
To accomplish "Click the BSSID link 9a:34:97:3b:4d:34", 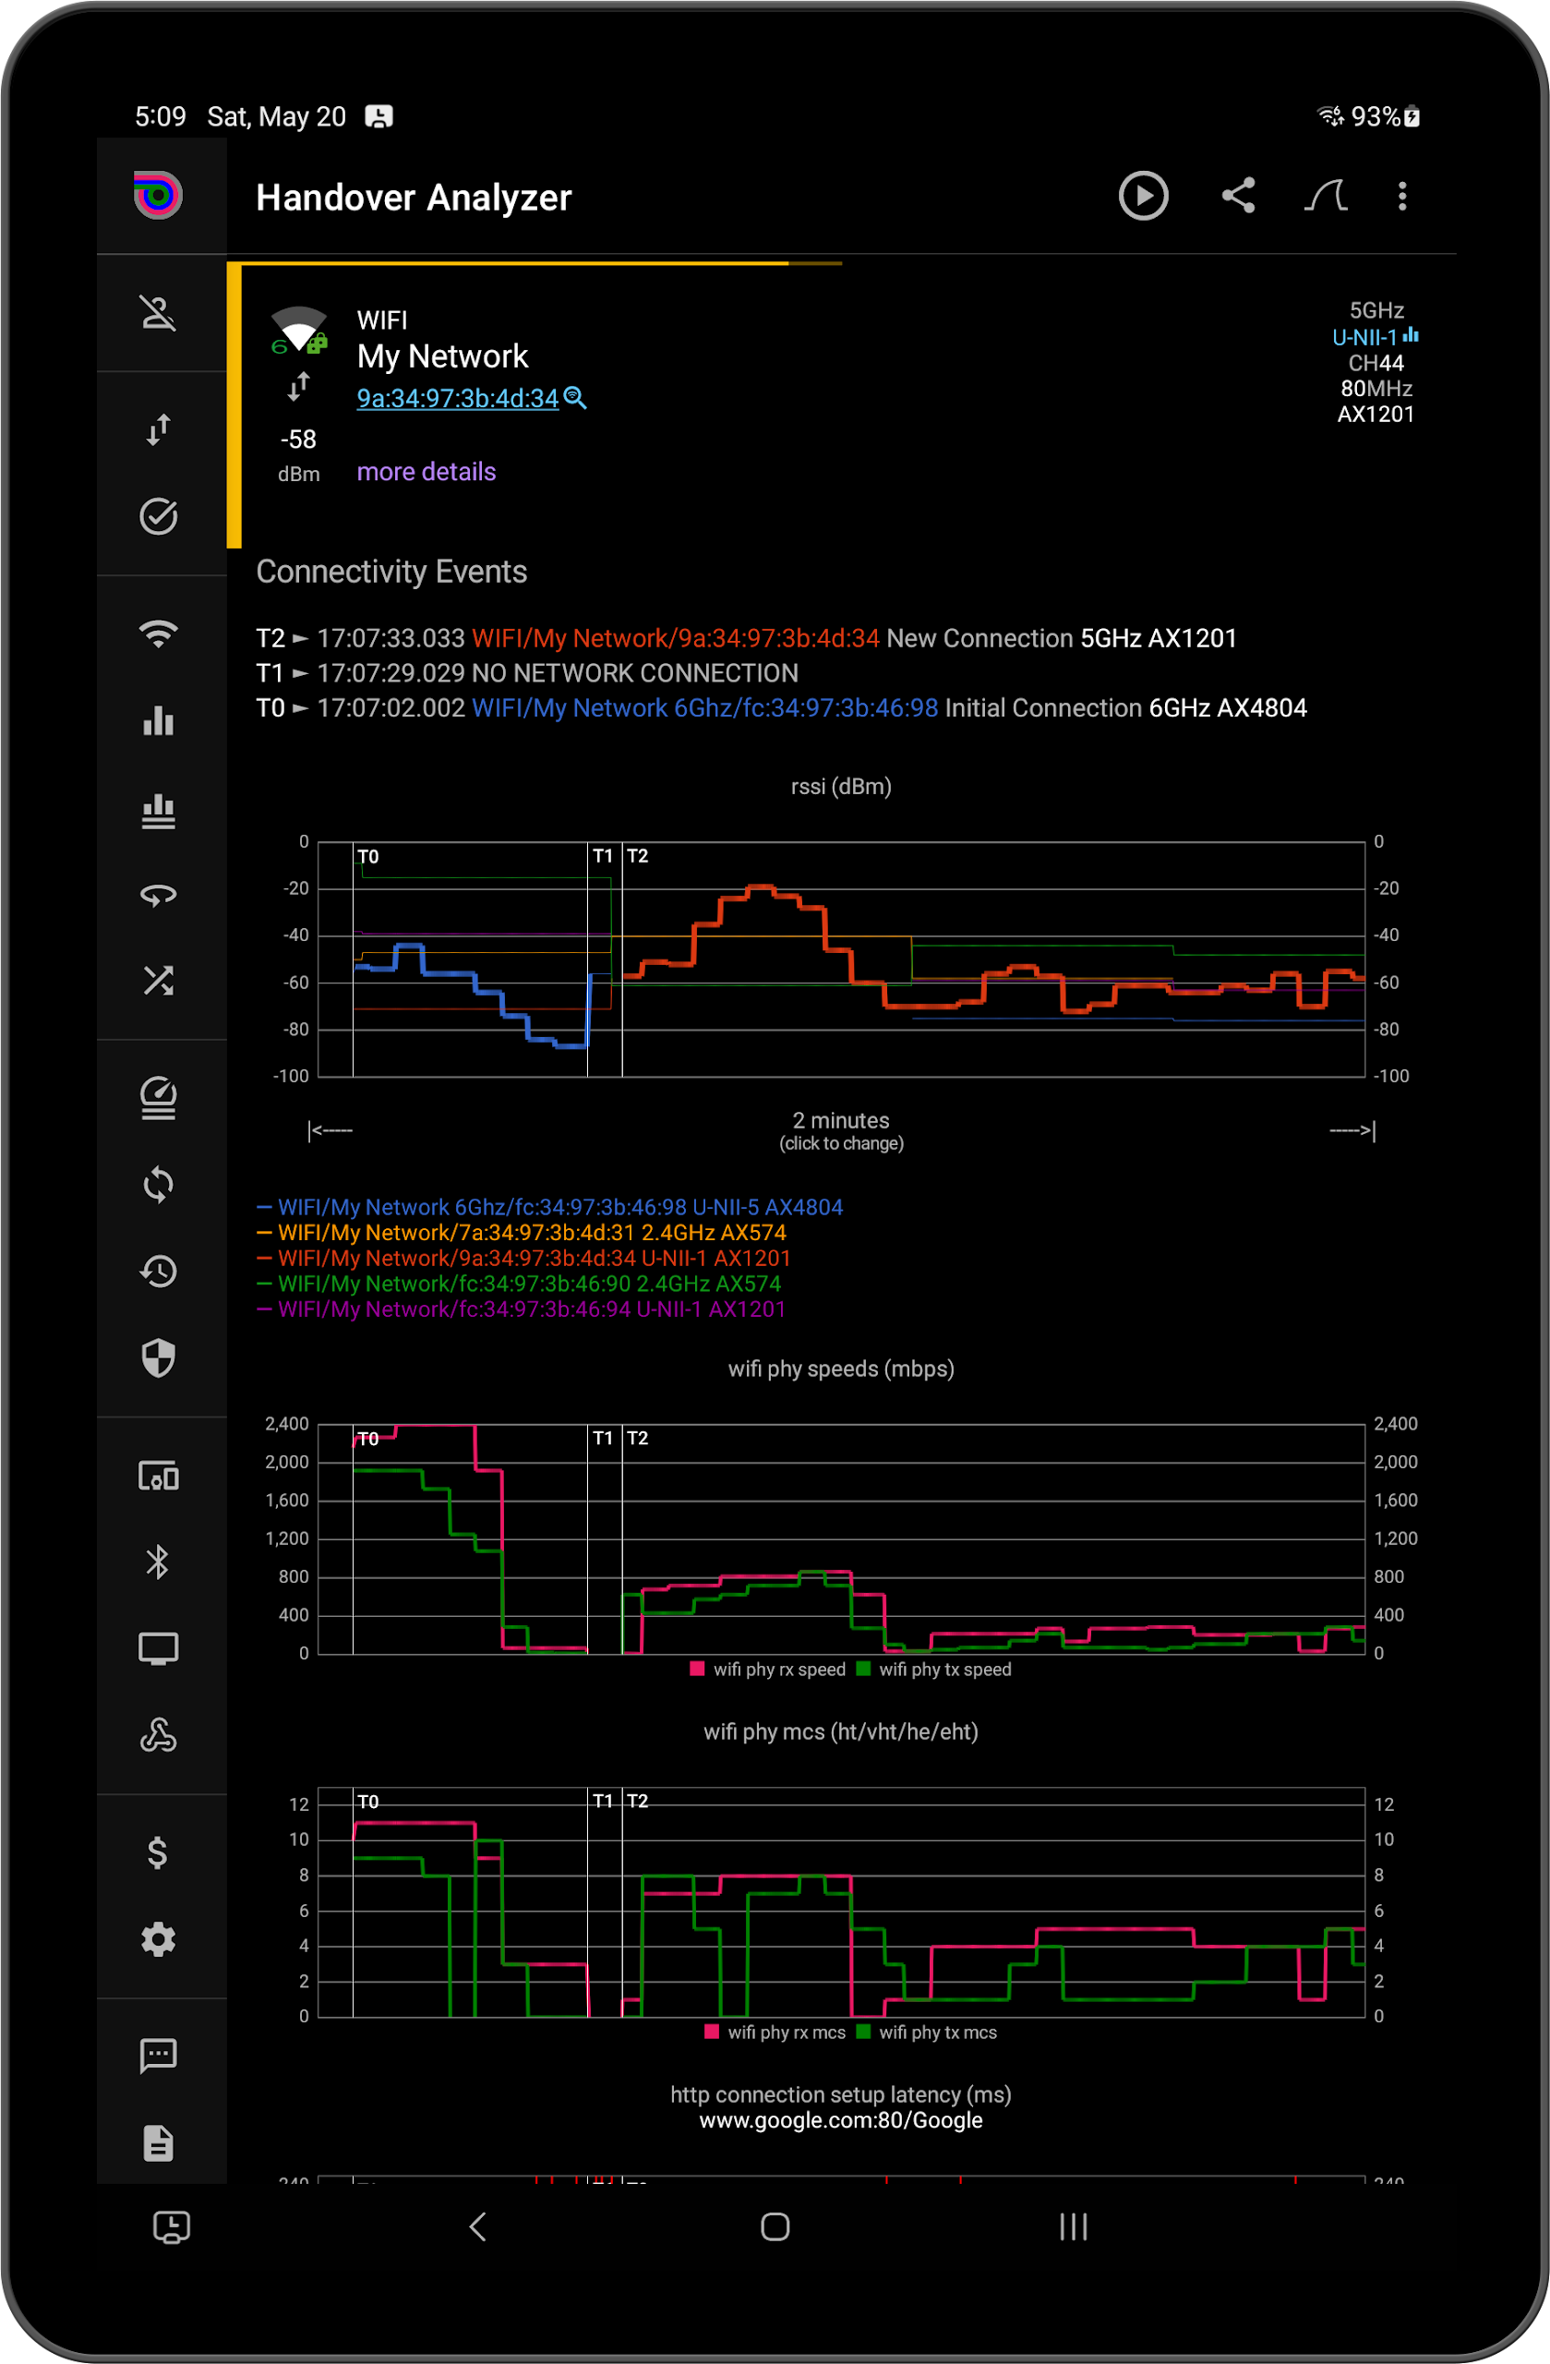I will (x=458, y=398).
